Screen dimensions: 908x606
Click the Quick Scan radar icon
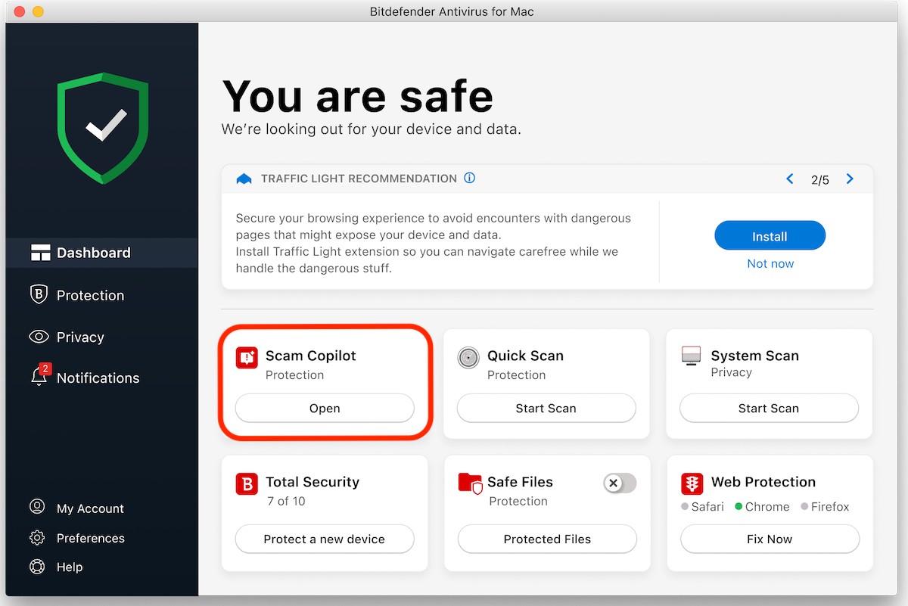(x=470, y=357)
